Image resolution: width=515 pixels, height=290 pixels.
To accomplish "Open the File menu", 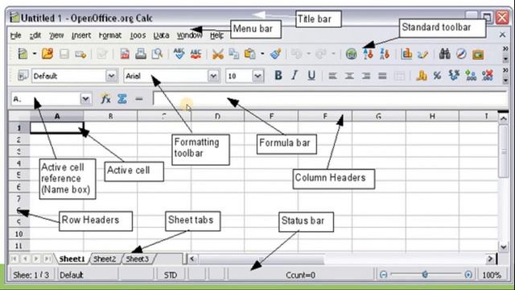I will pos(16,35).
